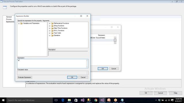Open the Action Center notifications icon
184x103 pixels.
point(172,100)
